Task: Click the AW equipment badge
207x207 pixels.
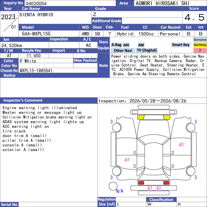Action: 141,45
